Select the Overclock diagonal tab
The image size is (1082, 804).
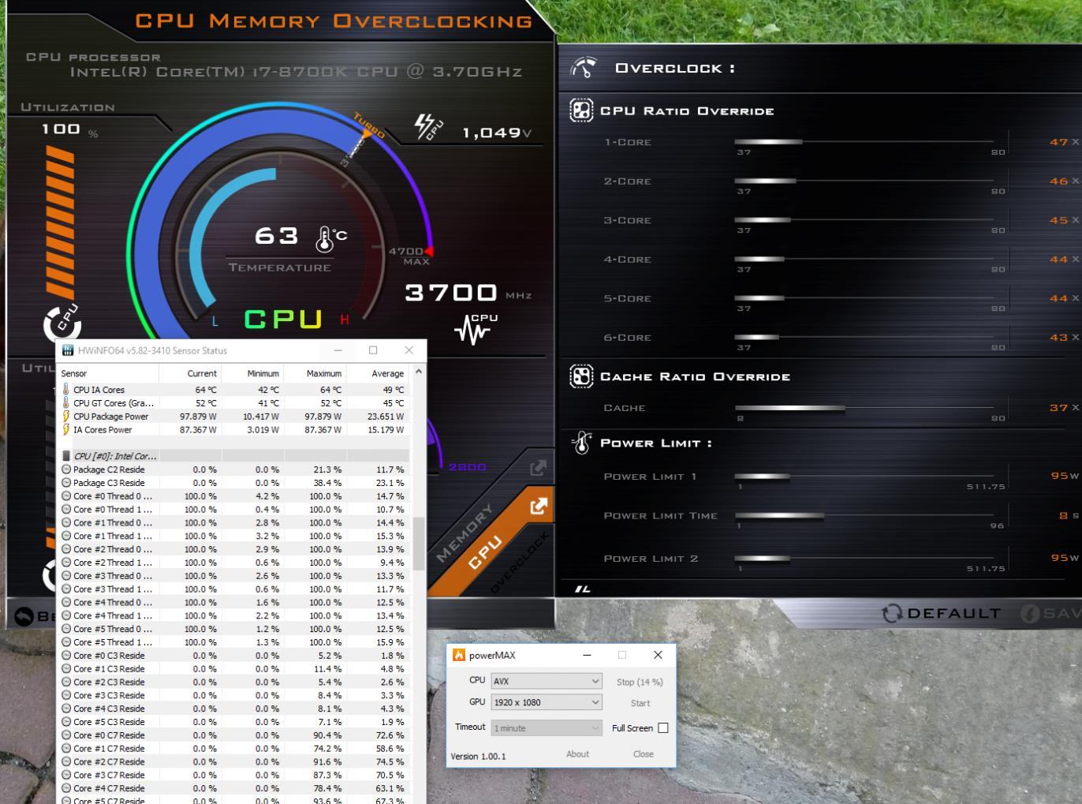pos(518,564)
